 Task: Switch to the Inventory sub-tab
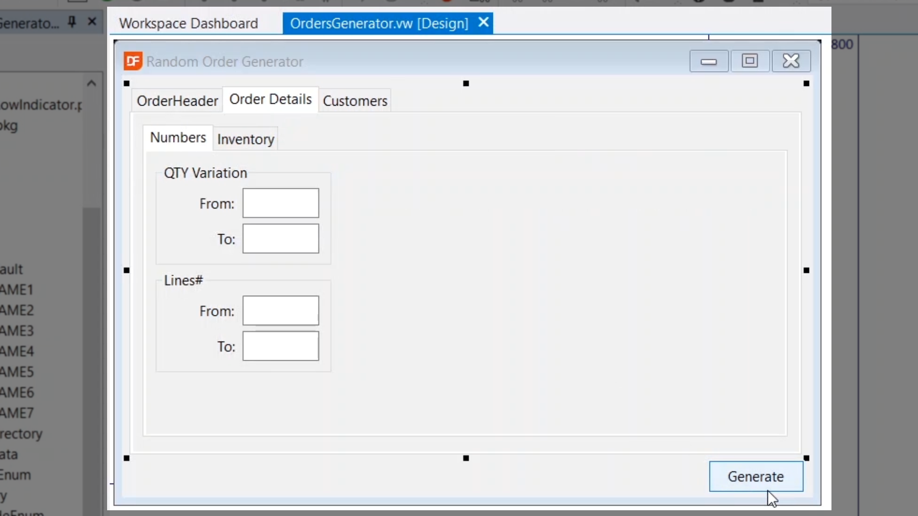pyautogui.click(x=245, y=140)
